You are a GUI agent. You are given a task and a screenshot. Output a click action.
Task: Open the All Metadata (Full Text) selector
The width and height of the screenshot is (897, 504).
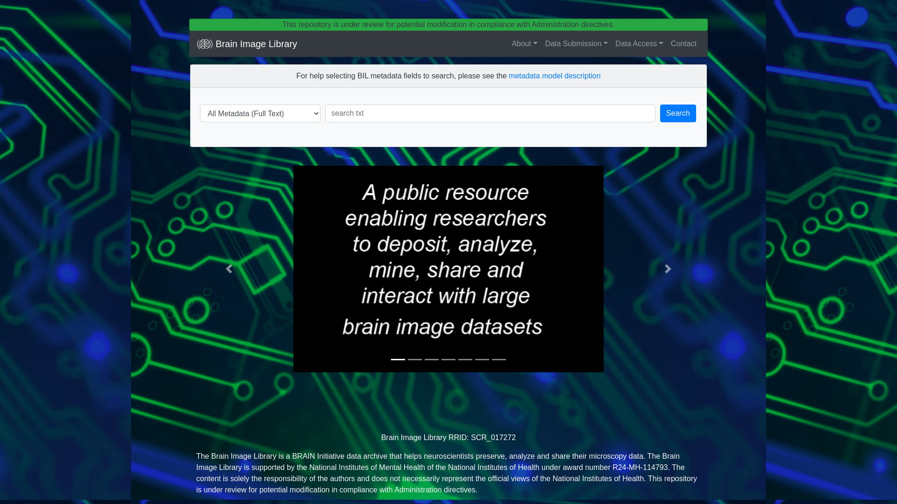pos(260,113)
